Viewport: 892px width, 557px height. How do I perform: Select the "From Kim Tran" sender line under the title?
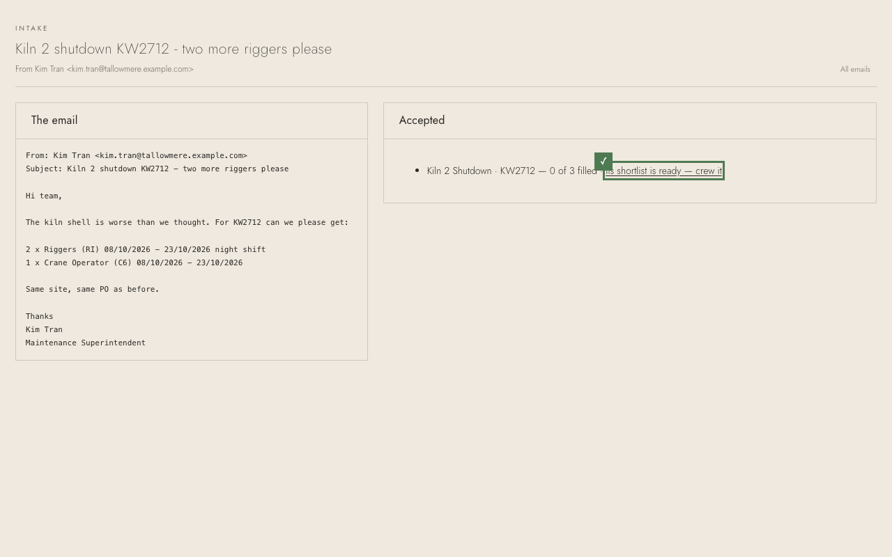click(x=105, y=69)
